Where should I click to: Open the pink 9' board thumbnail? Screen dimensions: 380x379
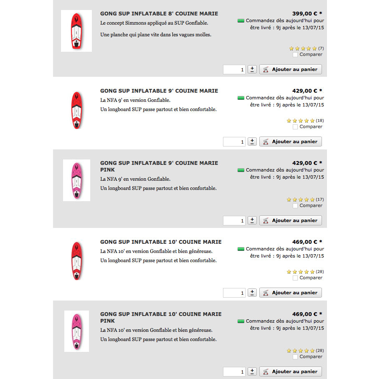click(76, 180)
